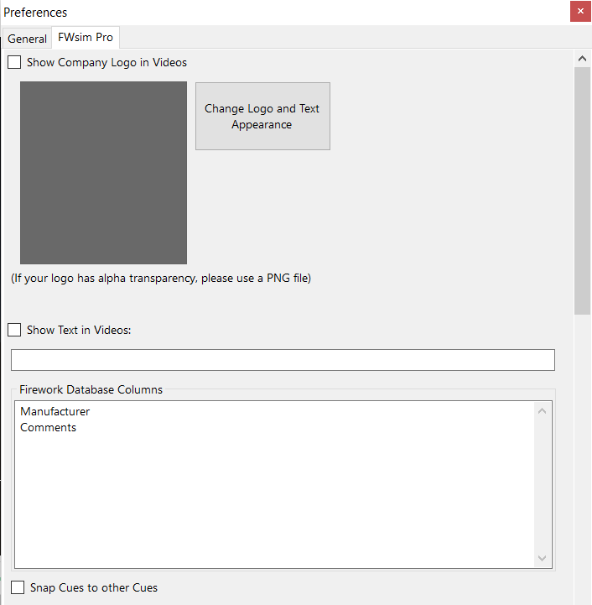Click the main vertical scrollbar thumb
Viewport: 592px width, 605px height.
click(x=583, y=191)
